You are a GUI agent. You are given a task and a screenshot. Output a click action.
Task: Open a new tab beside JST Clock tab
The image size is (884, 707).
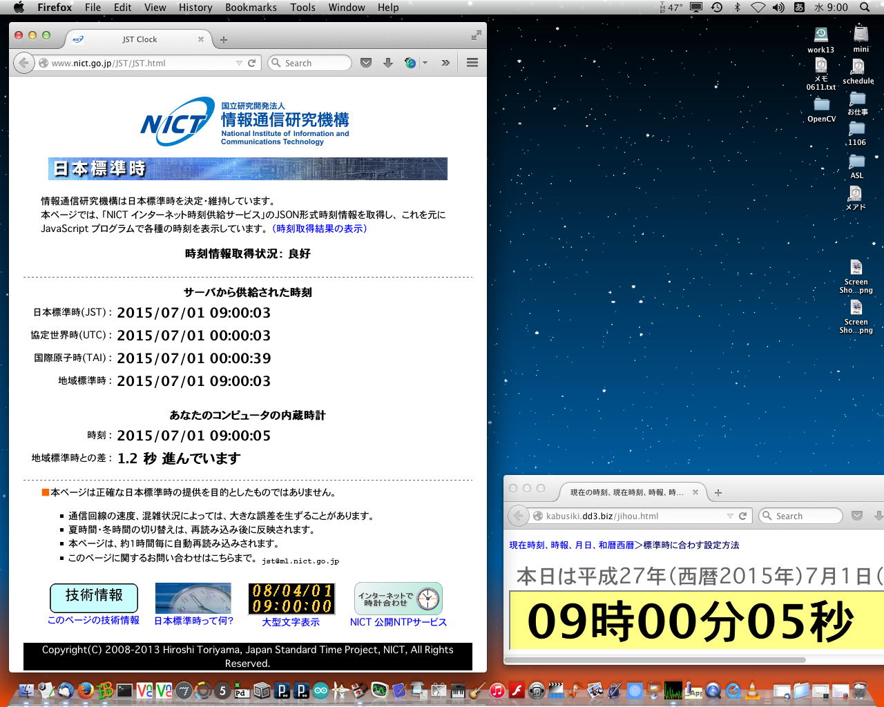point(223,40)
